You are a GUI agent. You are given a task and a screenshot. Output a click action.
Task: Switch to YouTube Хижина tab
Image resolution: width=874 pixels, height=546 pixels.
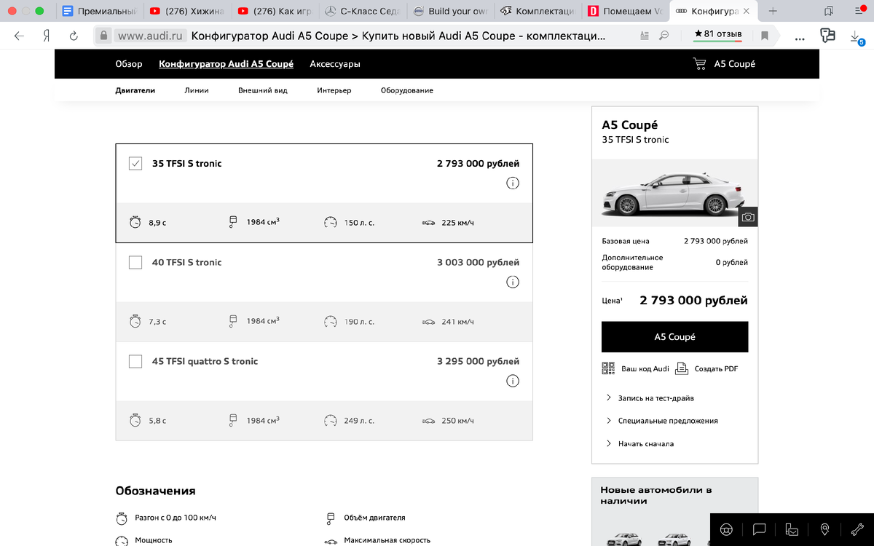[189, 11]
